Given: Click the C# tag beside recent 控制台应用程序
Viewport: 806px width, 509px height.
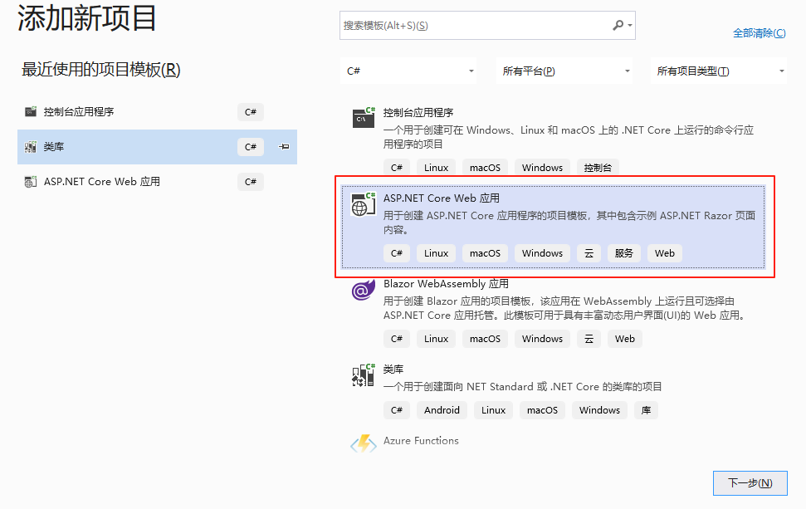Looking at the screenshot, I should coord(251,112).
